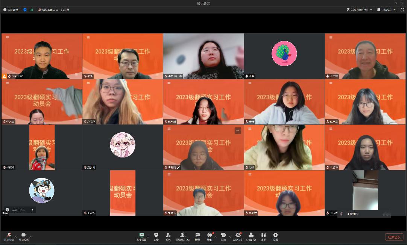Open the security shield options

[156, 236]
